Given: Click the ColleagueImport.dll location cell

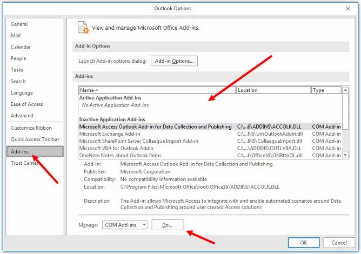Looking at the screenshot, I should pyautogui.click(x=269, y=141).
